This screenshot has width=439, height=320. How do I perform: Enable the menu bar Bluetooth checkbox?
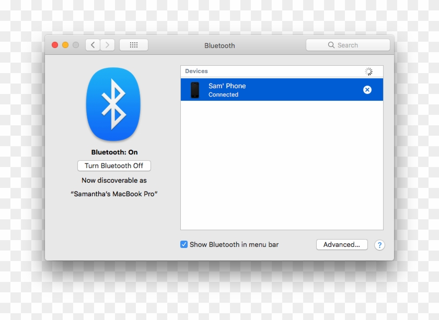tap(183, 244)
